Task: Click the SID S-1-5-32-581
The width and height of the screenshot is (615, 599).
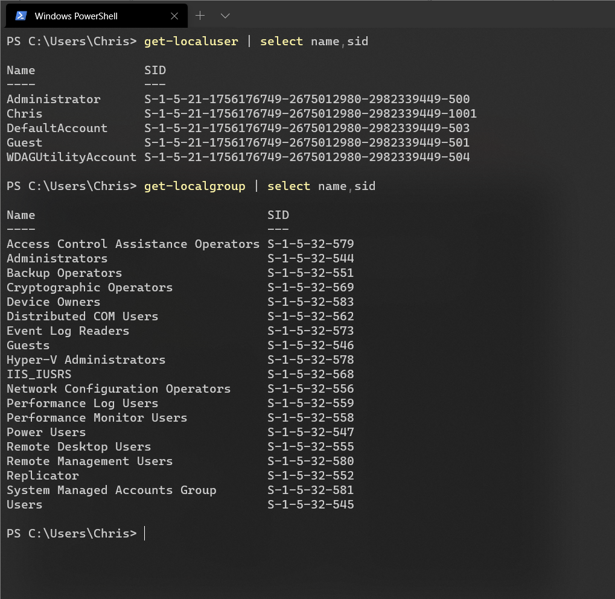Action: tap(311, 491)
